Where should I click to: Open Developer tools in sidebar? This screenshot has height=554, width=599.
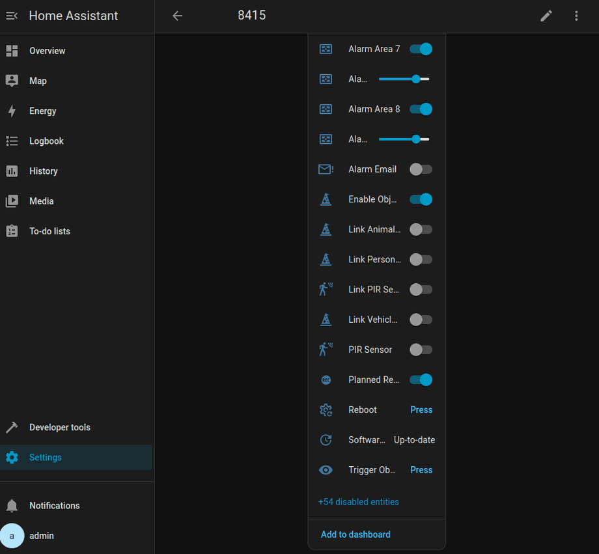click(x=60, y=428)
